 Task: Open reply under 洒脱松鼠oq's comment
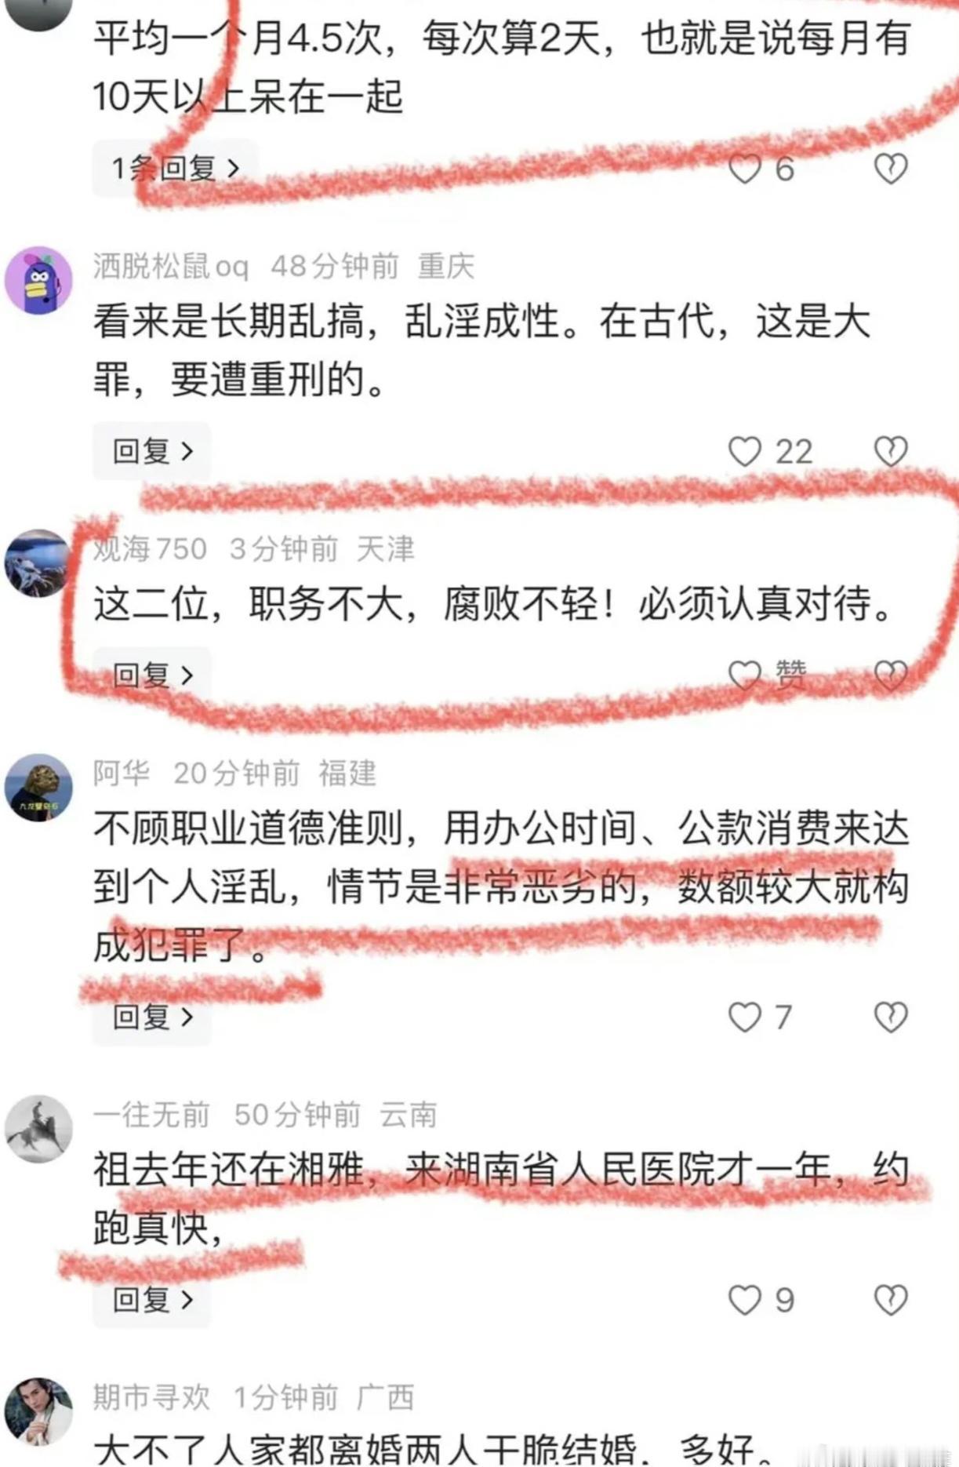pos(152,451)
